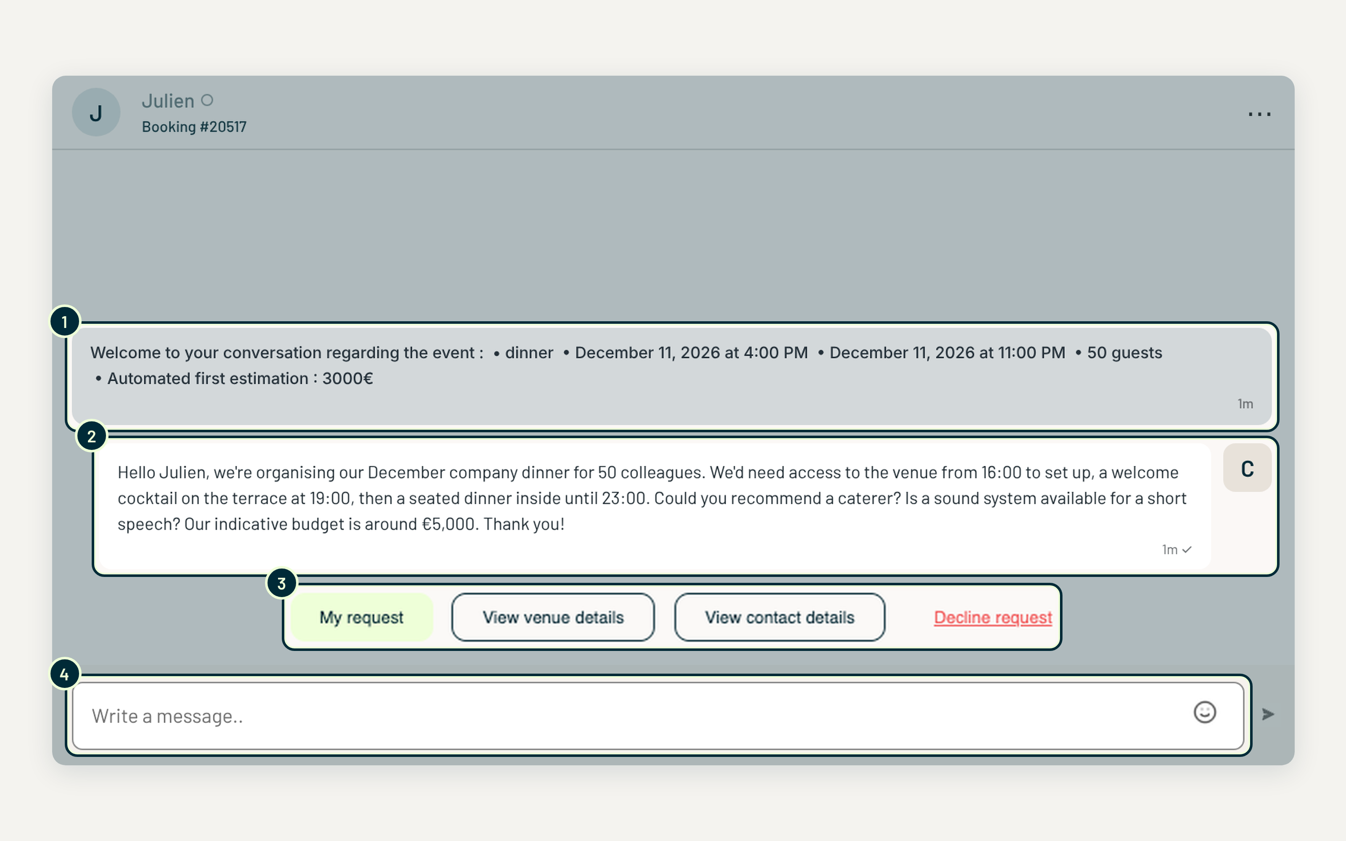This screenshot has height=841, width=1346.
Task: Click the Decline request link
Action: 993,617
